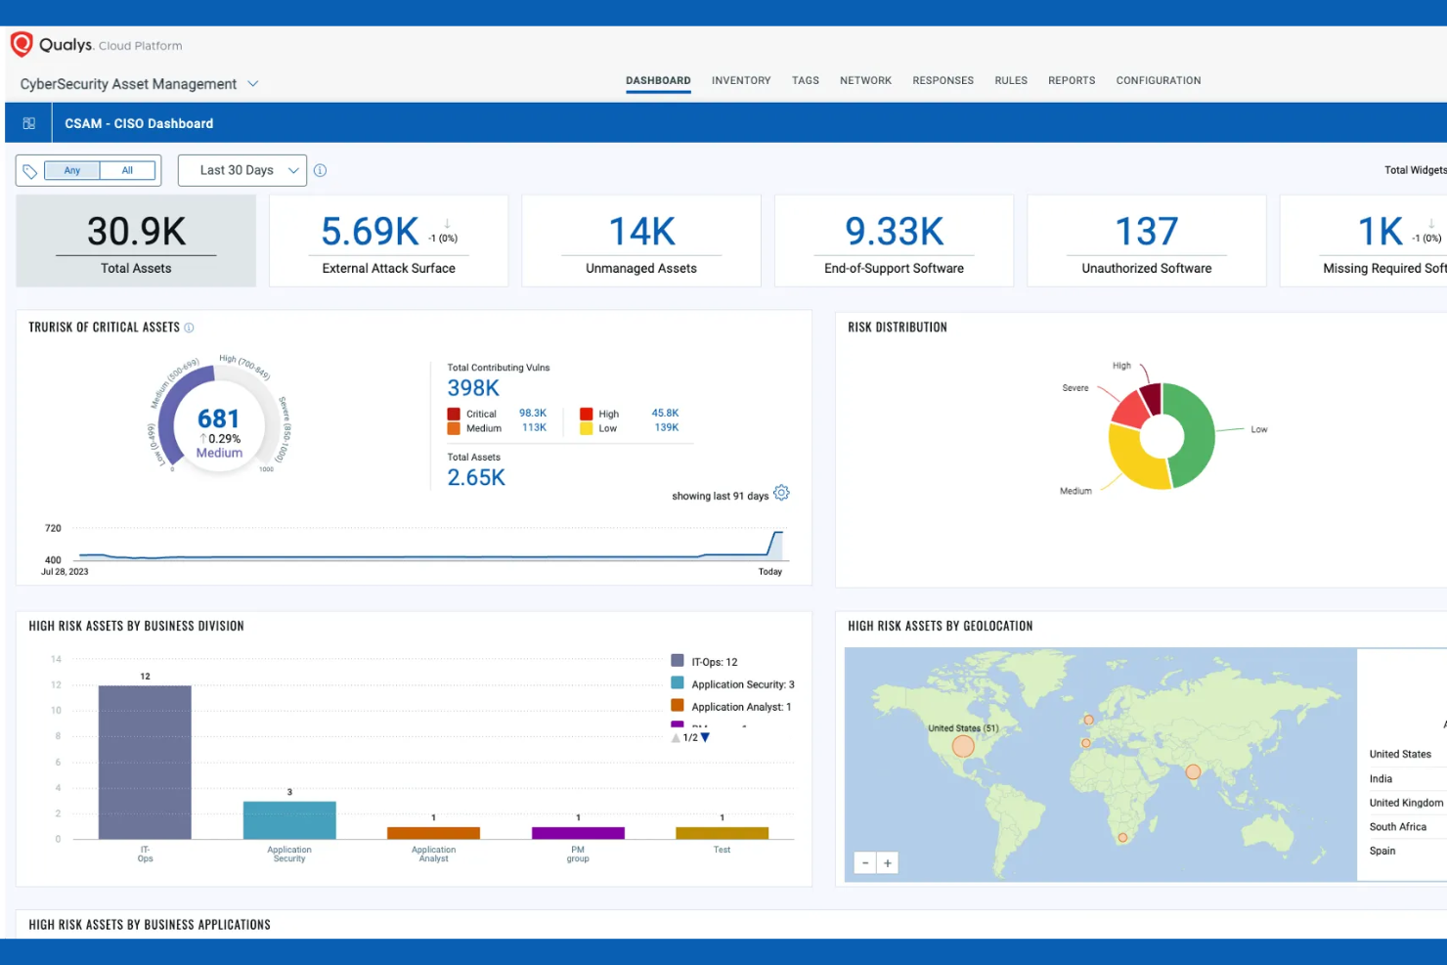Zoom in using the map plus icon
The height and width of the screenshot is (965, 1447).
coord(888,862)
